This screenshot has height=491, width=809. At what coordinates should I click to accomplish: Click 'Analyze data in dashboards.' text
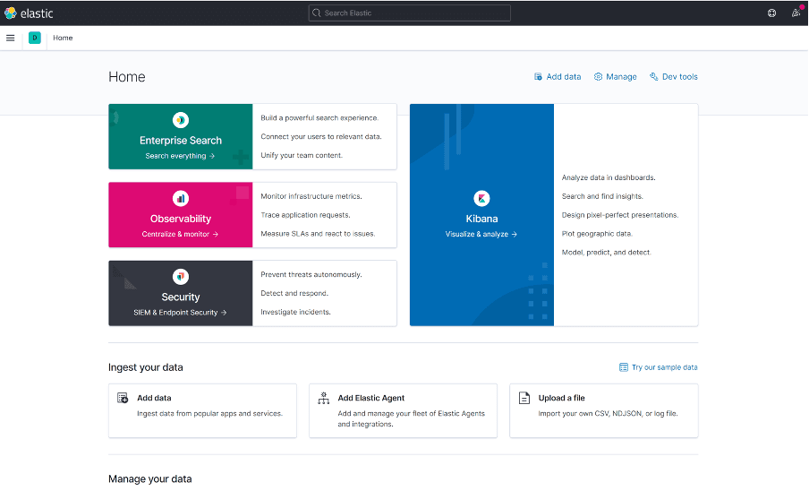[609, 177]
